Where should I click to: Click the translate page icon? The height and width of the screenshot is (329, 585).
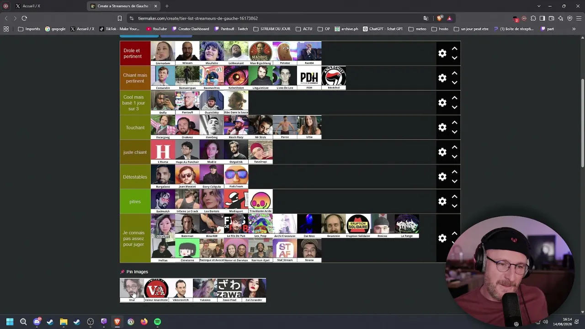point(426,18)
